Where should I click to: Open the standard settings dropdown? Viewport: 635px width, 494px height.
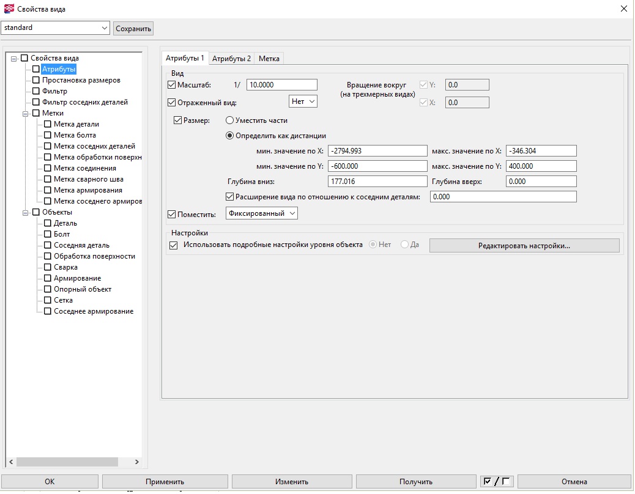[x=103, y=28]
